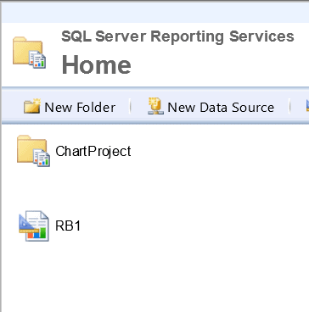Click the New Folder text button
309x312 pixels.
pyautogui.click(x=80, y=108)
